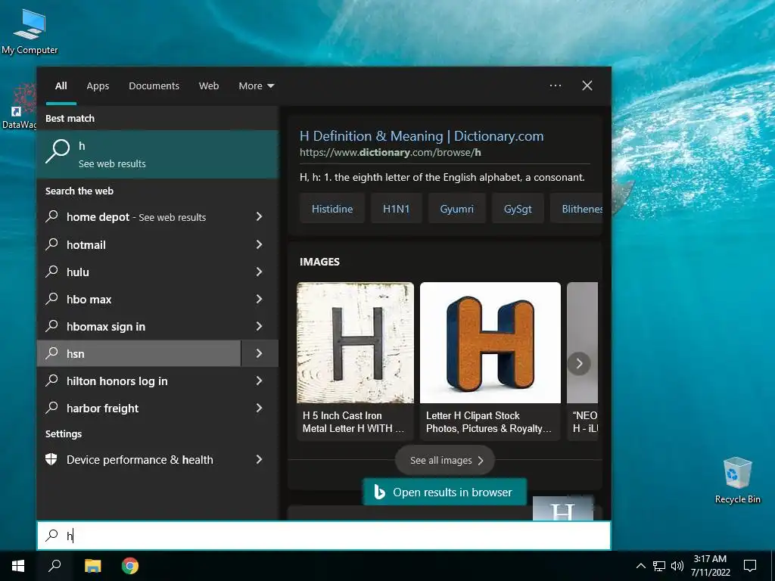Launch Google Chrome from the taskbar

tap(130, 566)
